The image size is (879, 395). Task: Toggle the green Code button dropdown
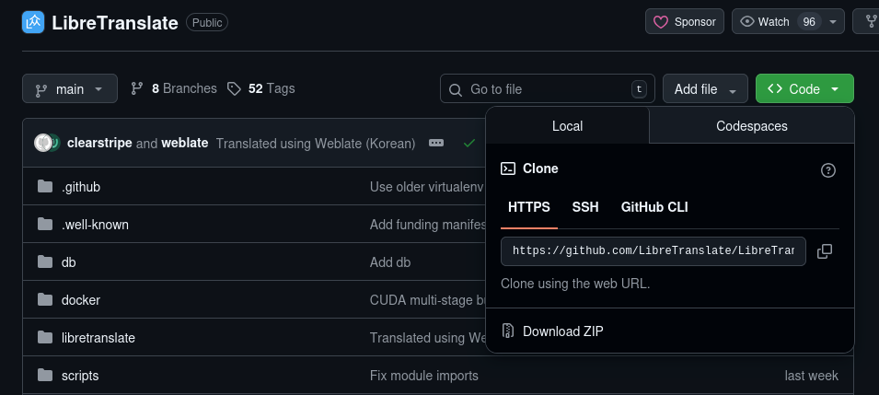[804, 89]
